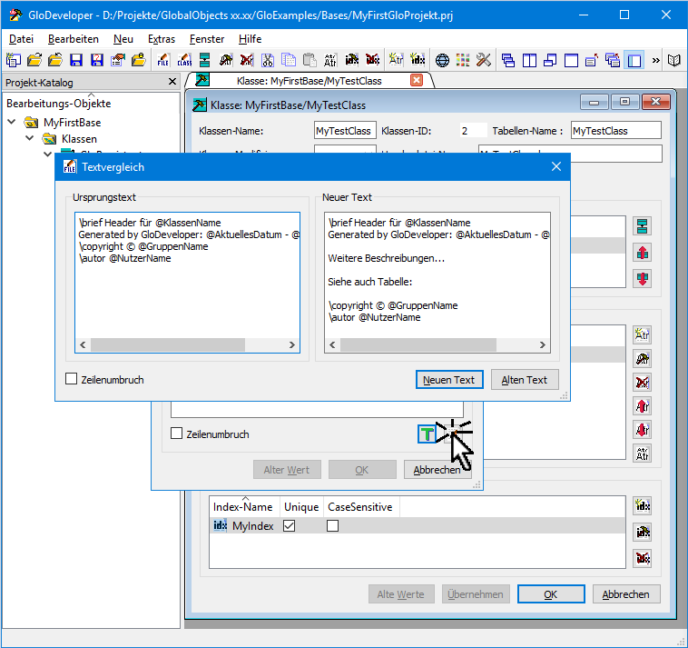688x648 pixels.
Task: Open the Neu menu
Action: pyautogui.click(x=123, y=39)
